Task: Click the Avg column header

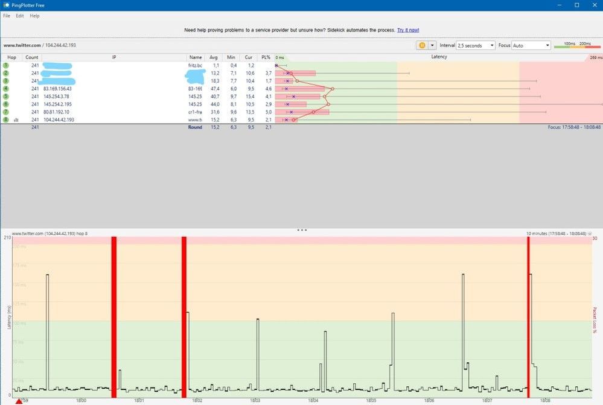Action: pyautogui.click(x=214, y=57)
